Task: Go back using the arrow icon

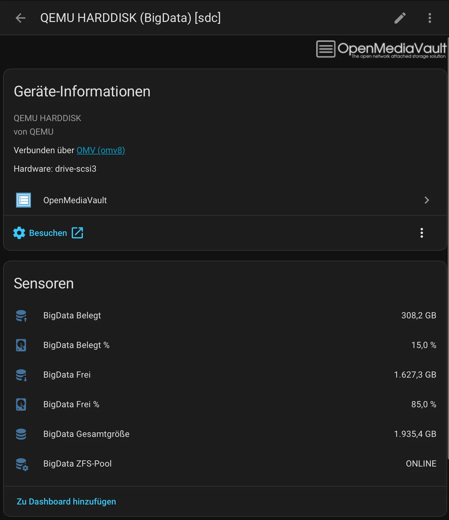Action: 21,18
